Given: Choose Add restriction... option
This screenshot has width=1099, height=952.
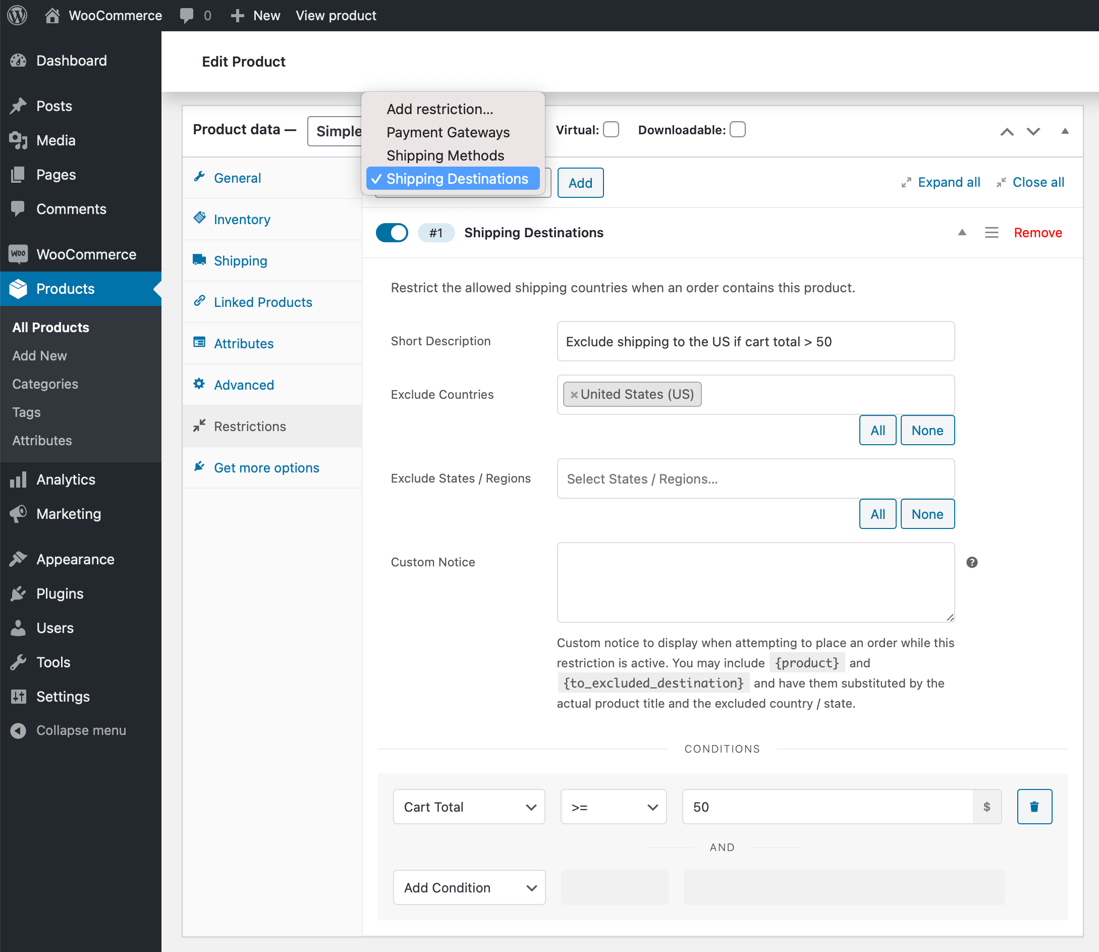Looking at the screenshot, I should 439,109.
